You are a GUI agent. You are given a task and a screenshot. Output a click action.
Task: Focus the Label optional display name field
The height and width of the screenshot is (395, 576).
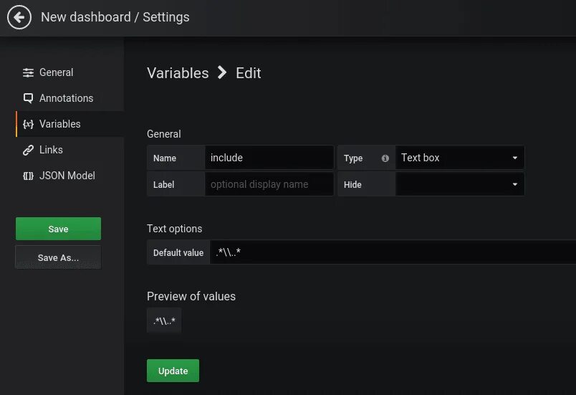point(270,184)
